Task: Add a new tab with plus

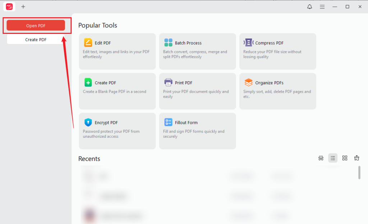Action: click(23, 7)
